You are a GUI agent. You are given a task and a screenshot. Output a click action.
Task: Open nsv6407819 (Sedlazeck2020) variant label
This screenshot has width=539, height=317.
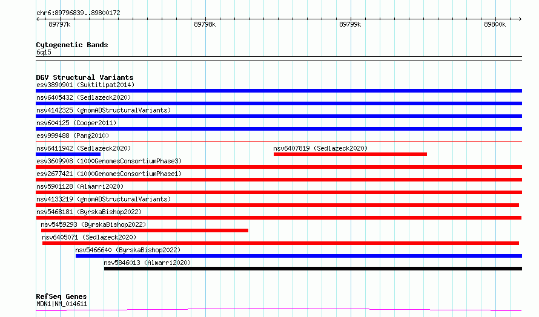(x=320, y=148)
